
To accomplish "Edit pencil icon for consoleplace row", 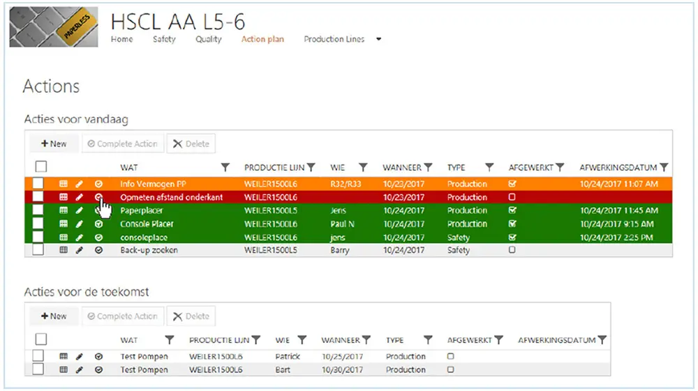I will [x=80, y=237].
